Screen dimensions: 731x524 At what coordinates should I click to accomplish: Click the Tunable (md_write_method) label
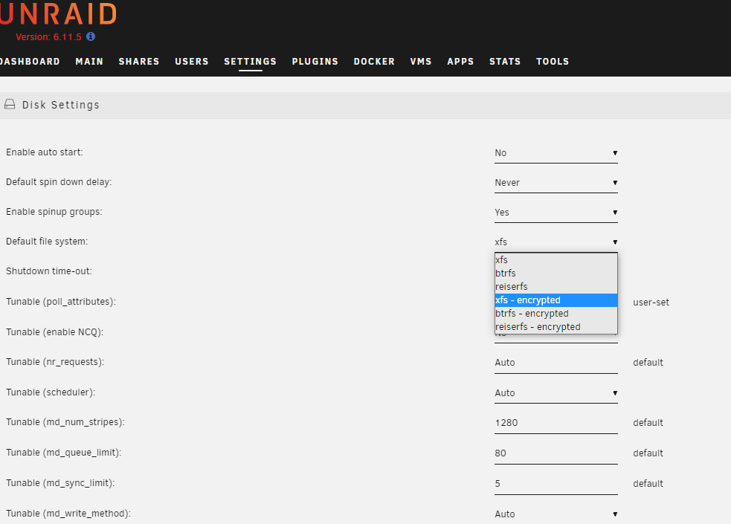tap(68, 514)
